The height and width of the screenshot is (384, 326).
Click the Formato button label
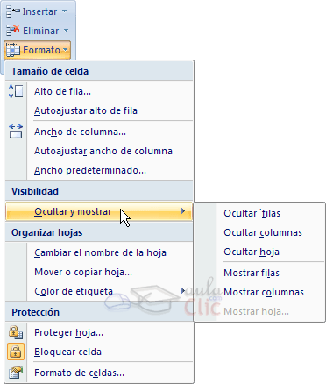[41, 50]
